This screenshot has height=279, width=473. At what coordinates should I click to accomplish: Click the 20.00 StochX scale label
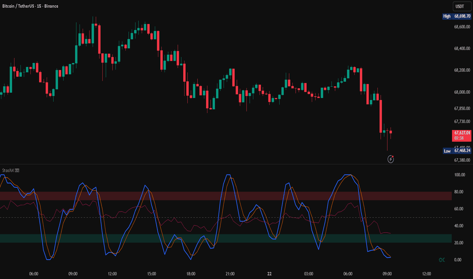pyautogui.click(x=460, y=242)
